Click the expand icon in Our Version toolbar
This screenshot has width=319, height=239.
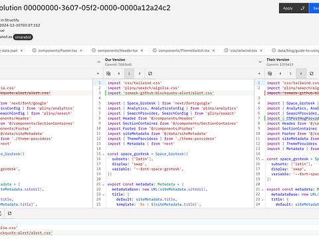pyautogui.click(x=150, y=74)
